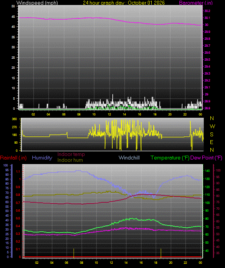
Task: Click the 18 hour label under bottom graph
Action: coord(156,263)
